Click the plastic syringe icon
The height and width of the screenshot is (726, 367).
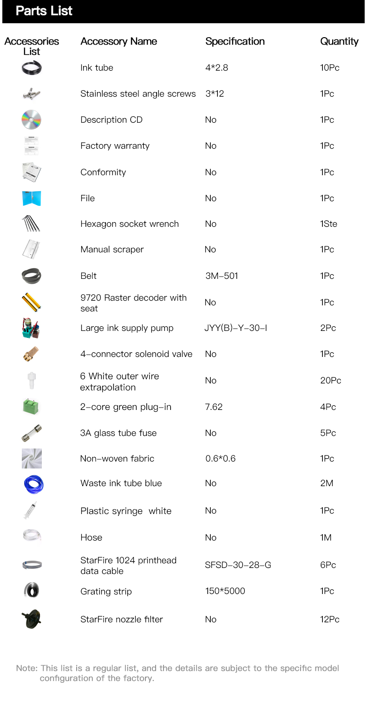click(x=32, y=510)
